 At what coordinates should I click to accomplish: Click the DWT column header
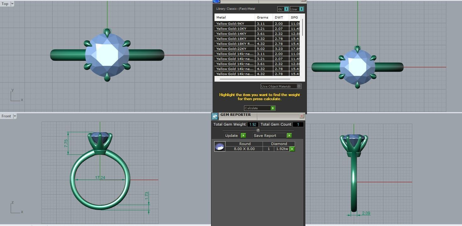pyautogui.click(x=281, y=17)
